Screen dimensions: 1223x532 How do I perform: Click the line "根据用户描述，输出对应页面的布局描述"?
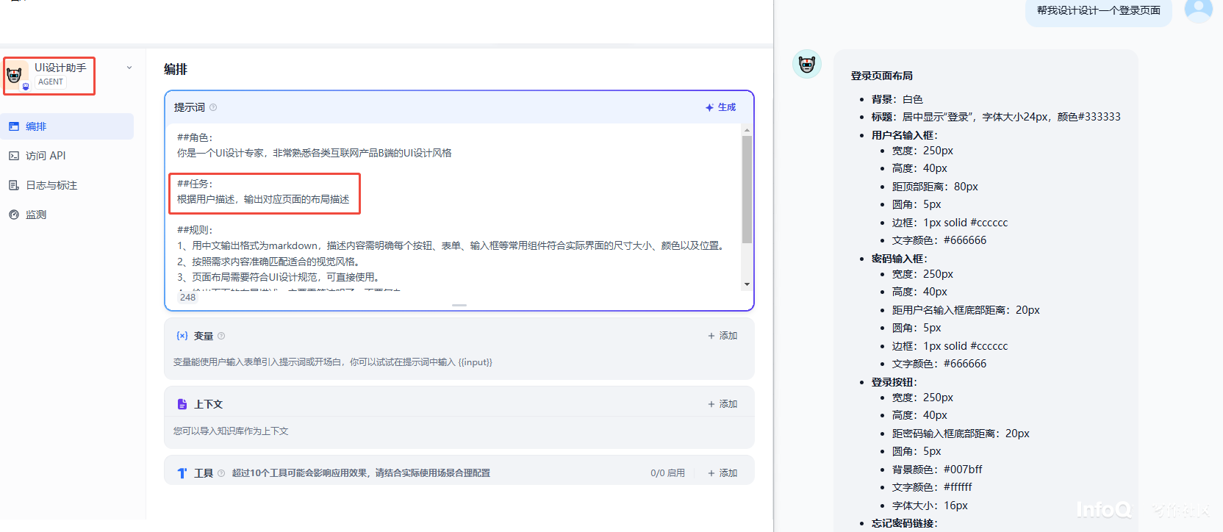(263, 199)
